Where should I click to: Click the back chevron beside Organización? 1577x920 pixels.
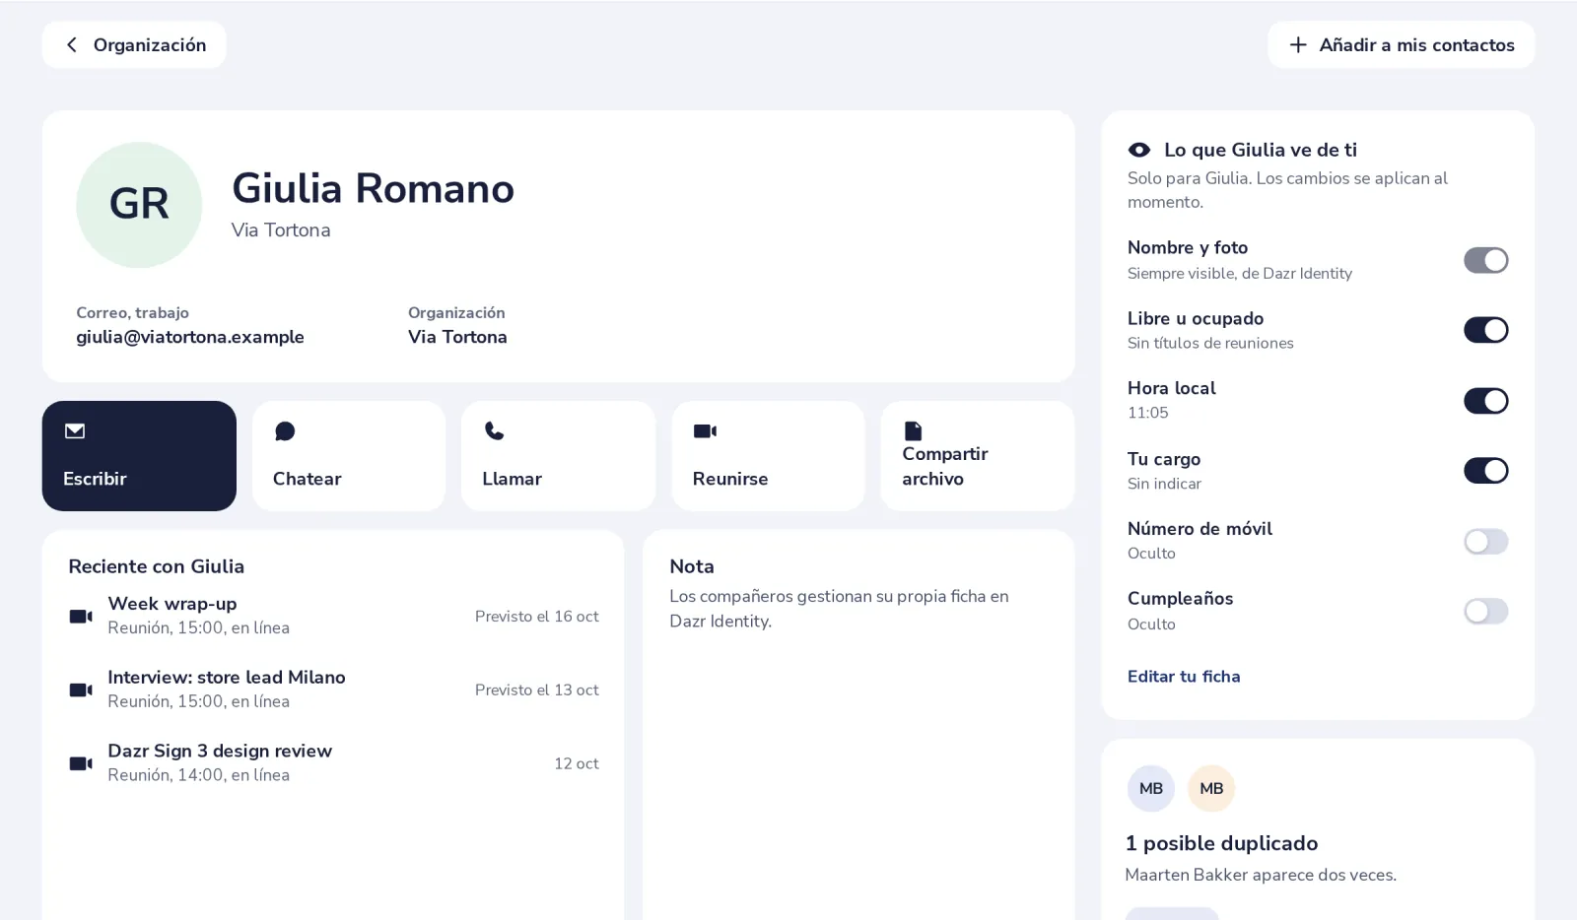point(71,45)
